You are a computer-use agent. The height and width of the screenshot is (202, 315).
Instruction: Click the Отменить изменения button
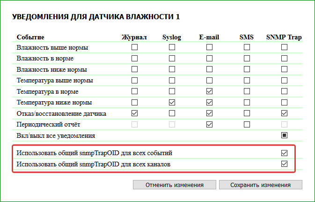[174, 185]
